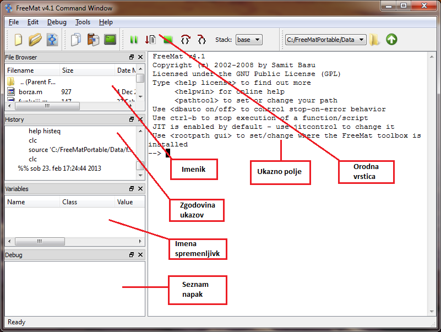Click the red-arrow step debug icon
441x332 pixels.
150,40
